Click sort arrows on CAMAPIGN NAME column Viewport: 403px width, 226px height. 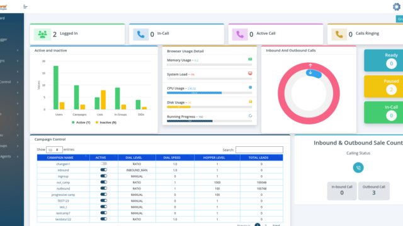click(x=86, y=156)
